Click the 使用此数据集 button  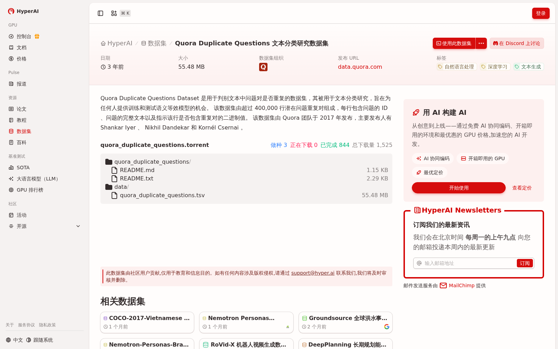tap(454, 43)
